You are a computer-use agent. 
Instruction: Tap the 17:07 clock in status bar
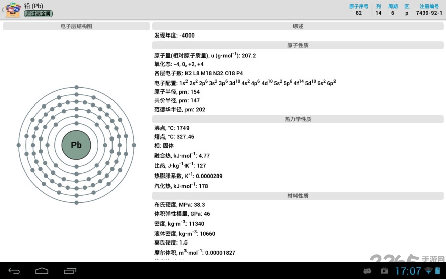coord(408,271)
